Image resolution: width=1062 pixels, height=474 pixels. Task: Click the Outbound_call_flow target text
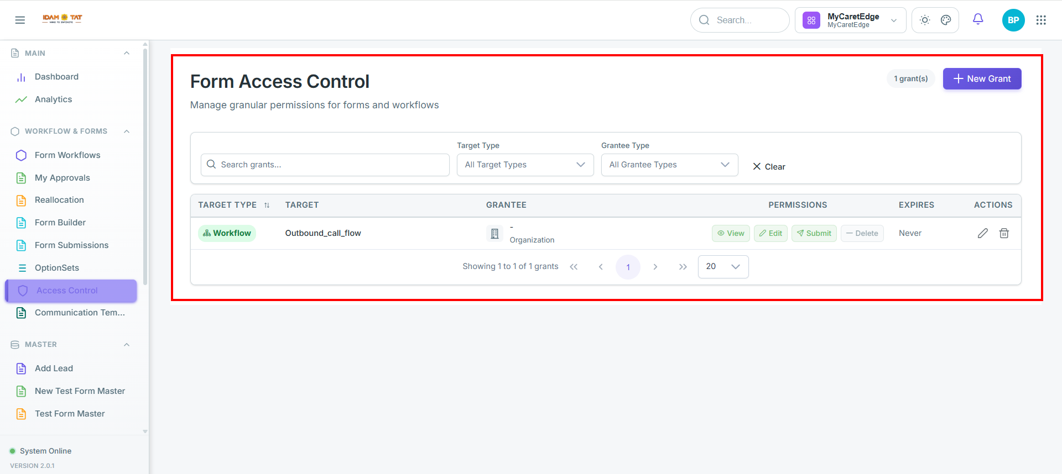[x=323, y=233]
